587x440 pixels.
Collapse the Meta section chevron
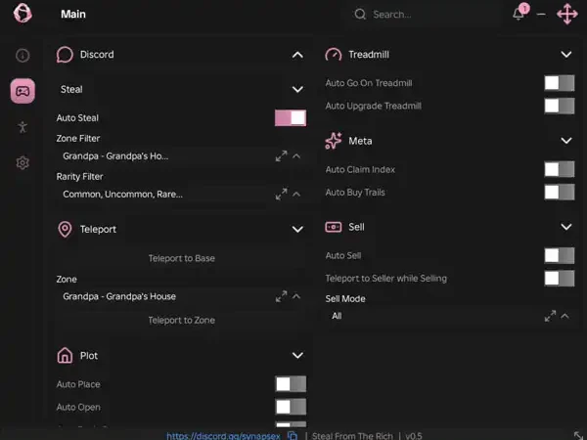566,141
